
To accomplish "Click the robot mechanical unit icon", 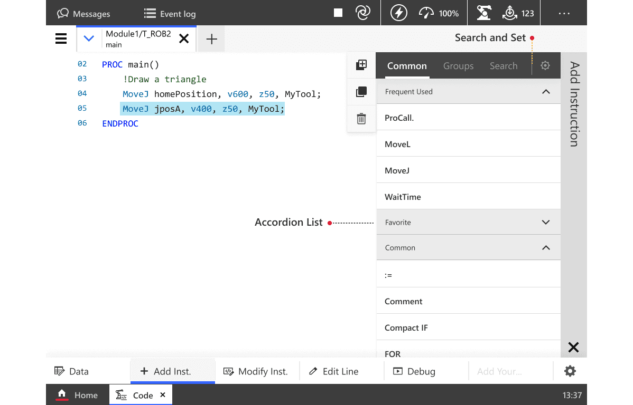I will [483, 13].
